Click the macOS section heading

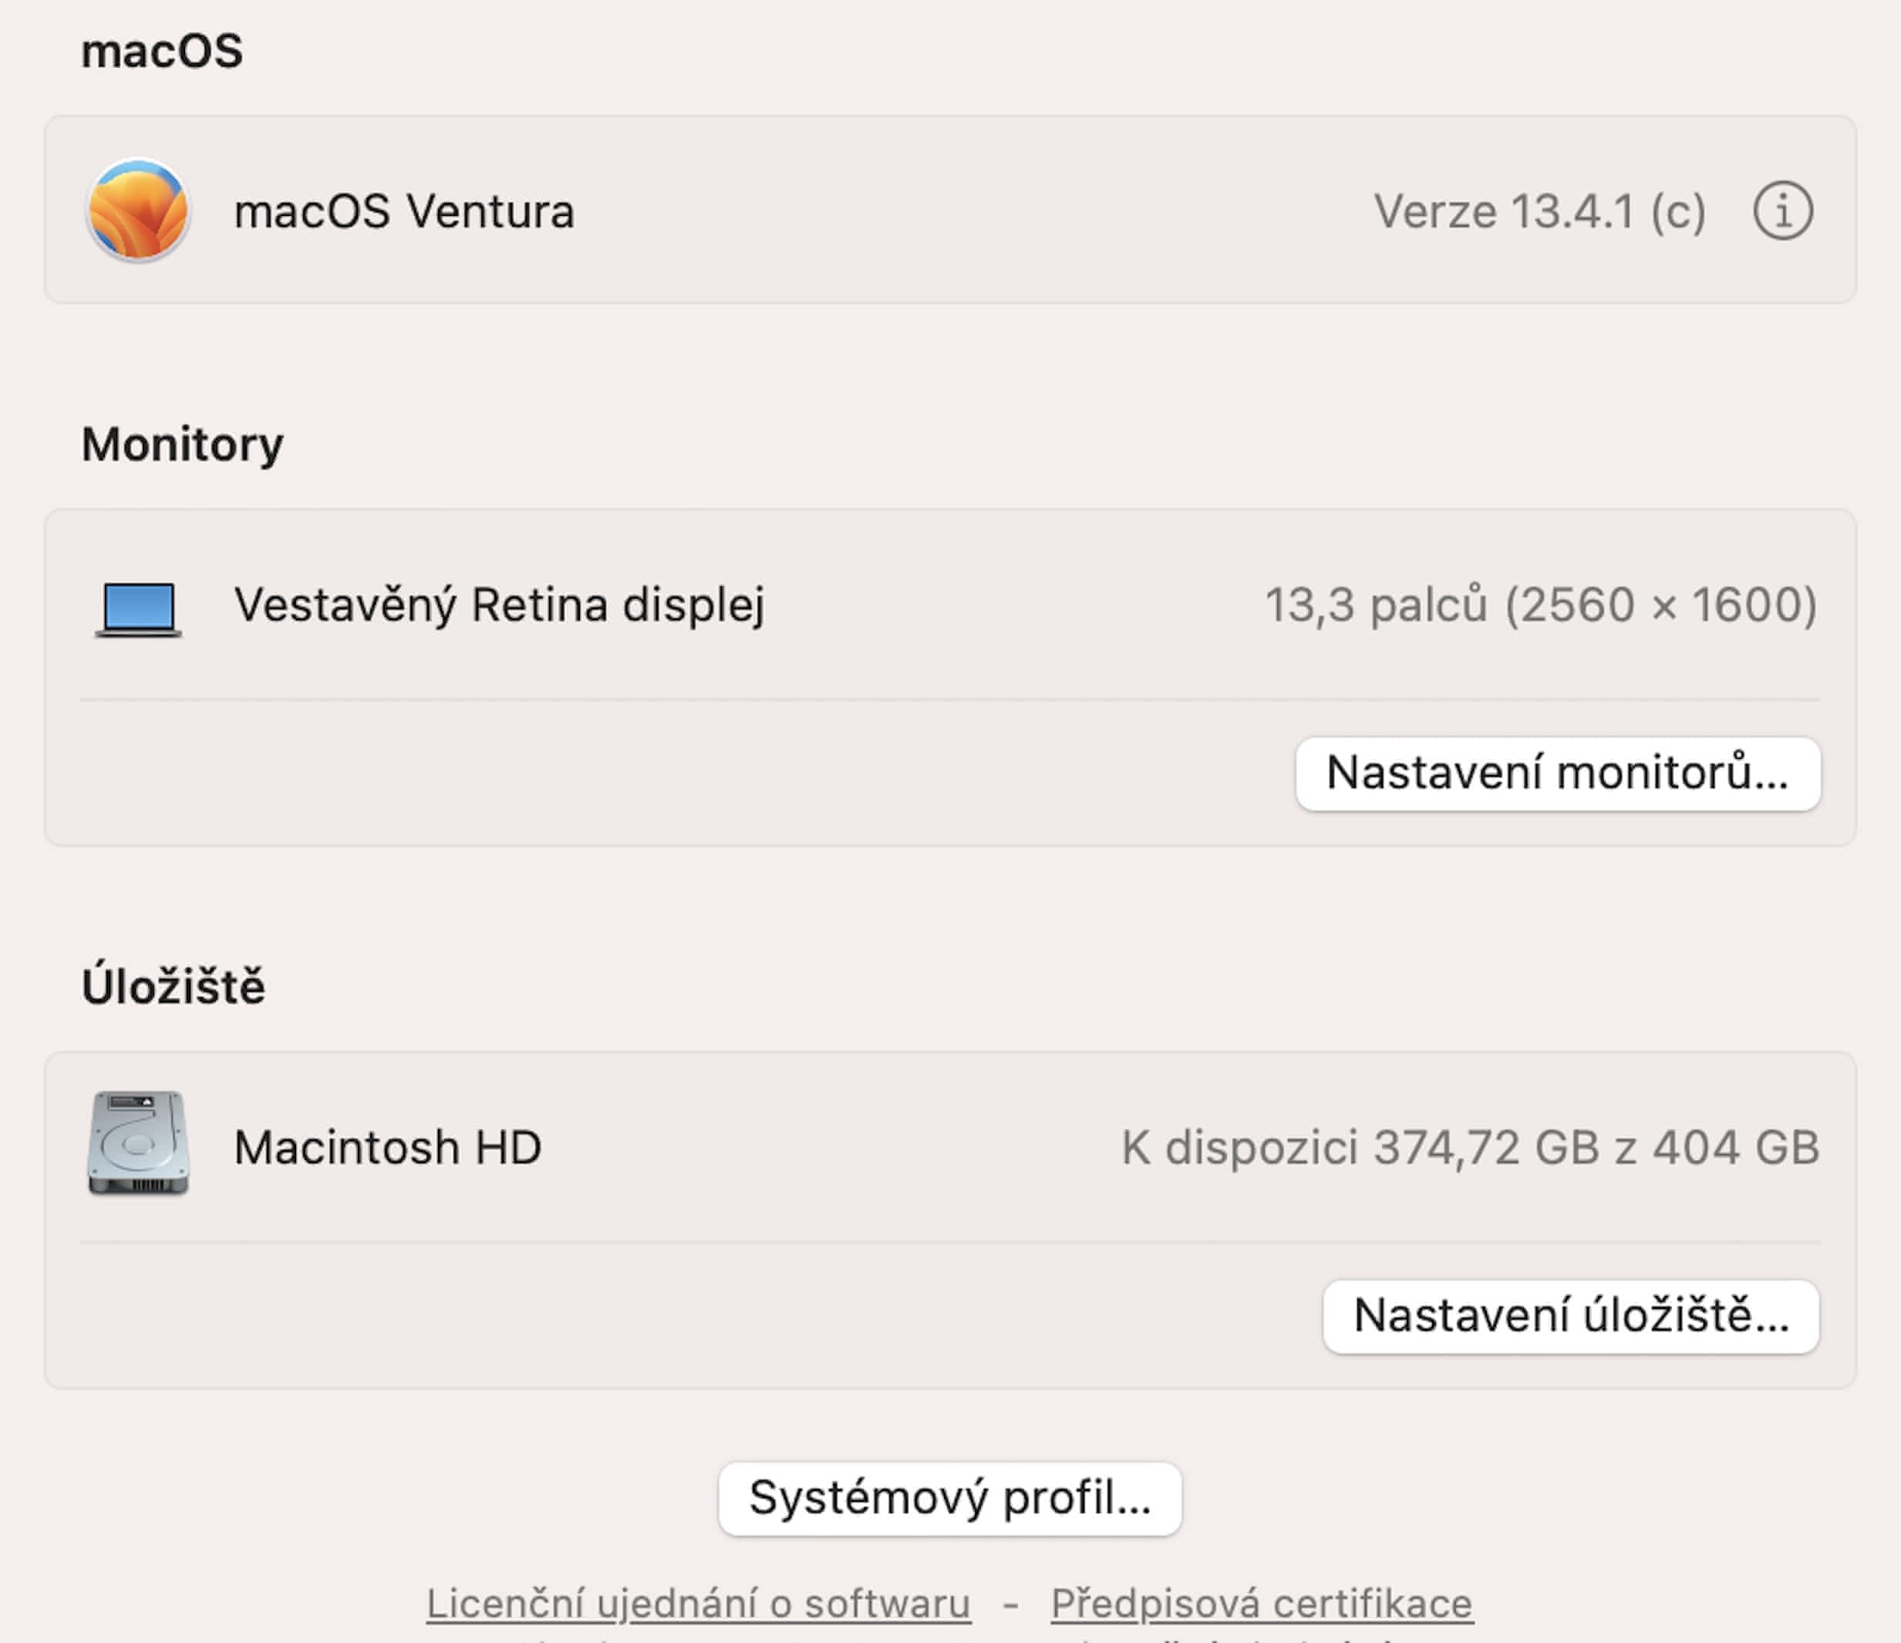[x=163, y=52]
